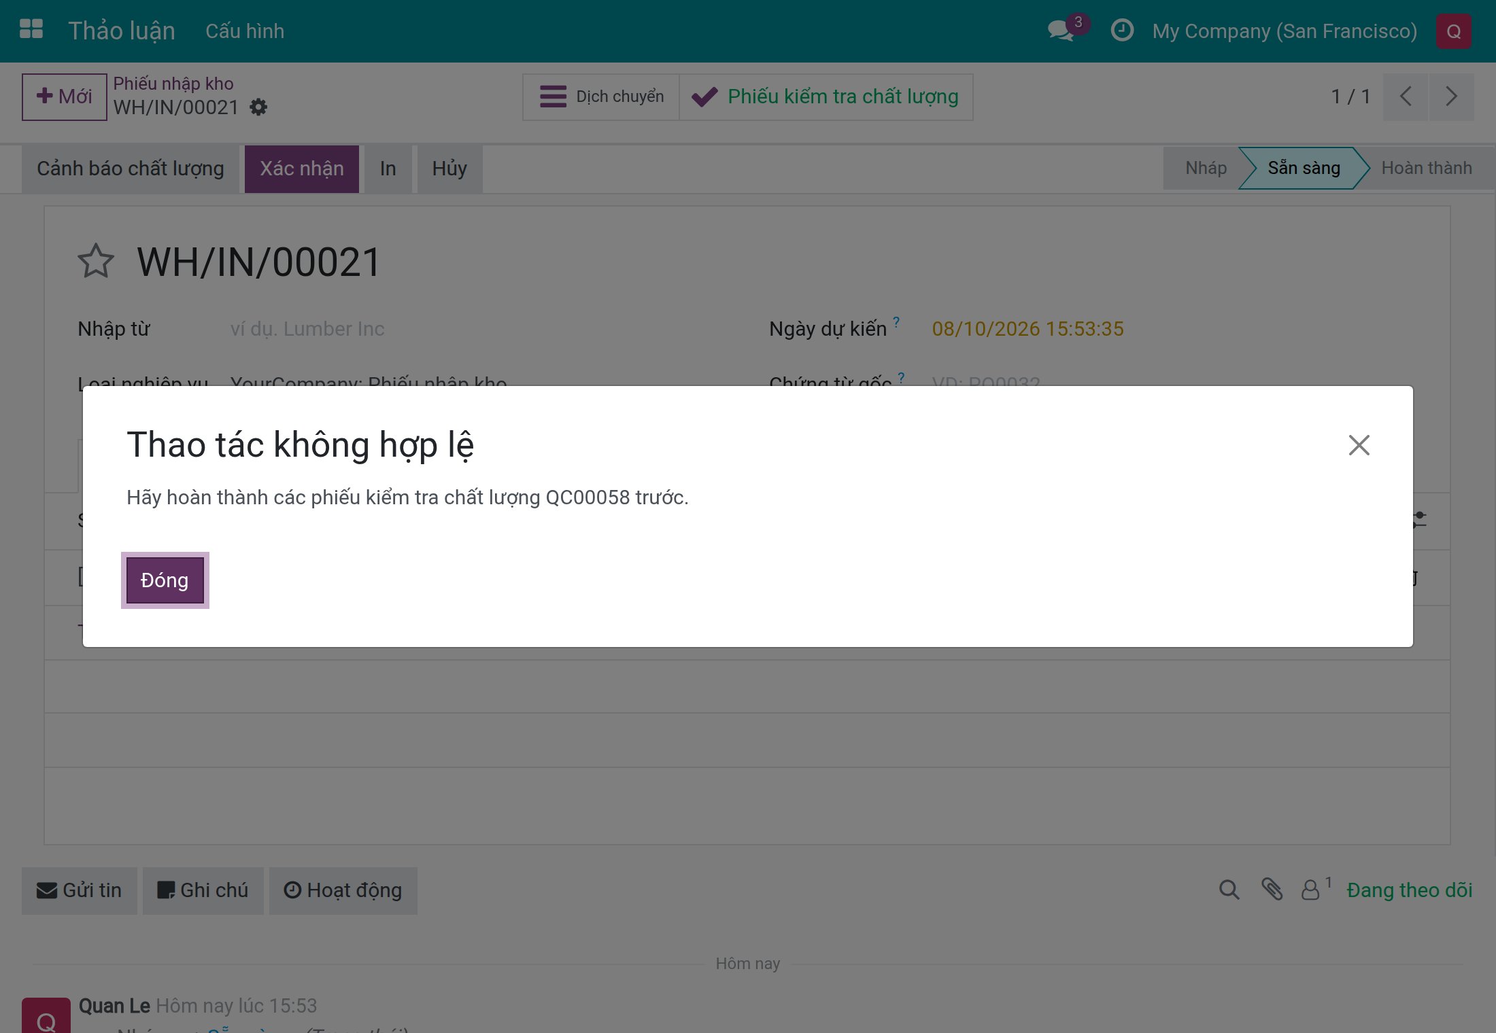Click the Quan Le author name in chatter
The width and height of the screenshot is (1496, 1033).
[114, 1006]
